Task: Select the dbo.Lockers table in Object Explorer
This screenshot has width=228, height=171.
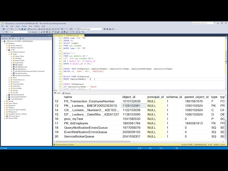Action: pyautogui.click(x=19, y=65)
